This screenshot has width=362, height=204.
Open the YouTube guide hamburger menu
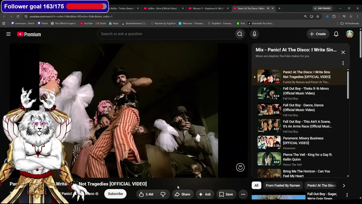click(x=8, y=34)
